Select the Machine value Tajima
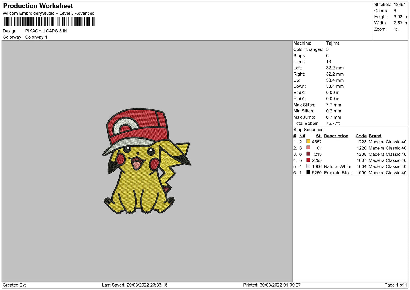 pos(333,43)
